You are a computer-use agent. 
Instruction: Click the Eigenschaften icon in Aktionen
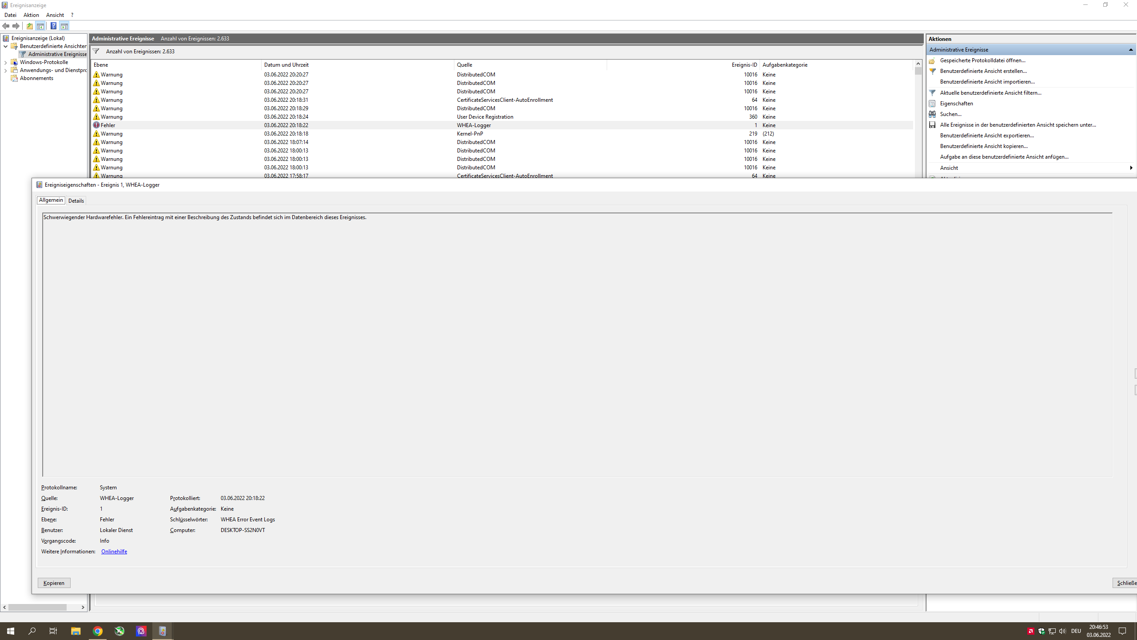(932, 104)
